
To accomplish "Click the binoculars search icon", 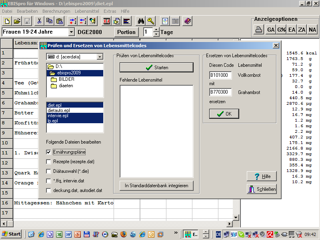I will 140,21.
